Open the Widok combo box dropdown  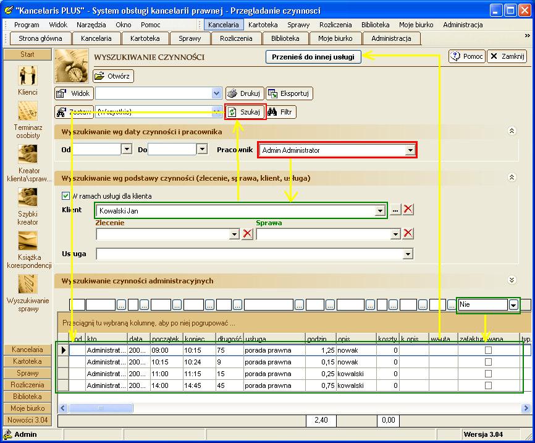click(x=217, y=93)
